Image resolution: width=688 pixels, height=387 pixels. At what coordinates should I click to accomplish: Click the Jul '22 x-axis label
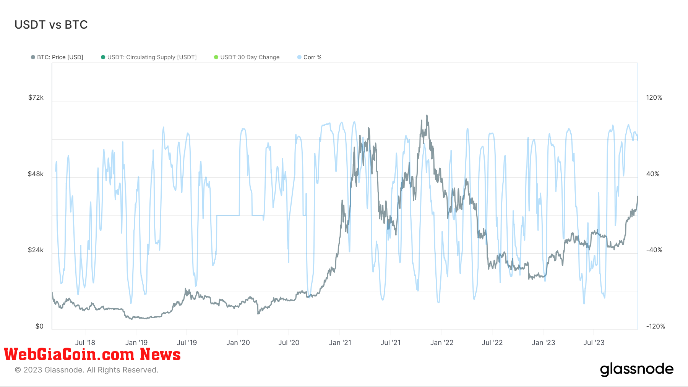pos(492,343)
